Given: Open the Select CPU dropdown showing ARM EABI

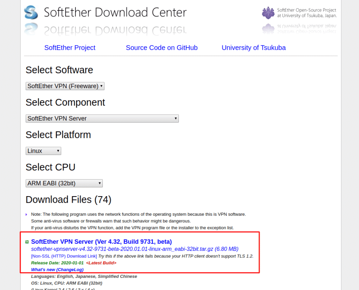Looking at the screenshot, I should (64, 183).
